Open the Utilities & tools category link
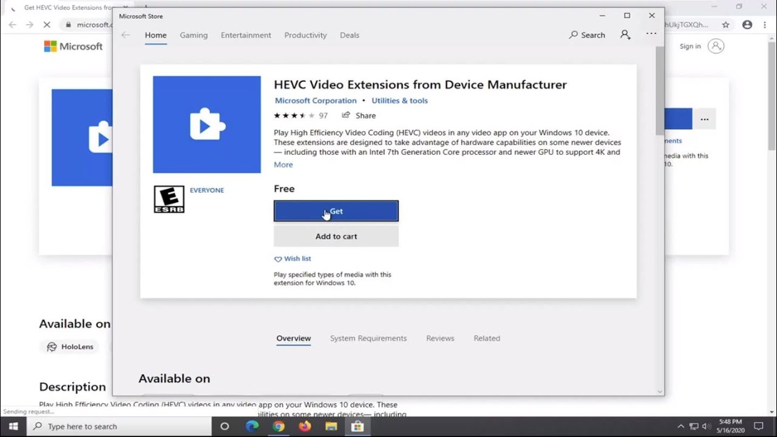The height and width of the screenshot is (437, 777). (x=399, y=101)
